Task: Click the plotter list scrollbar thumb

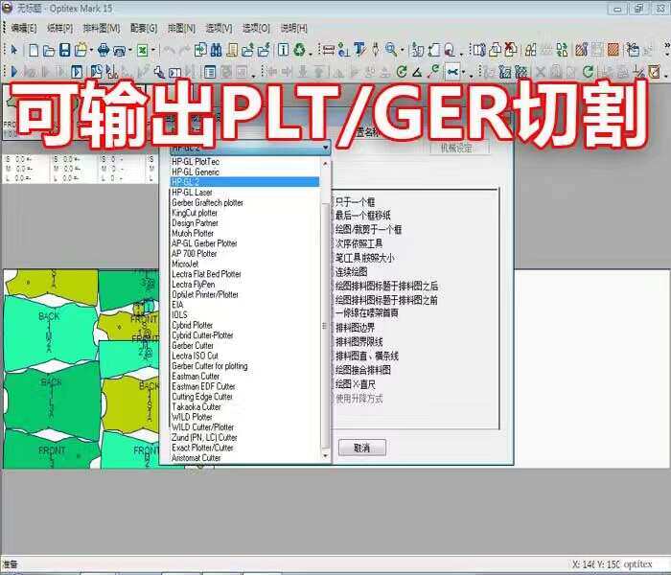Action: [x=325, y=325]
